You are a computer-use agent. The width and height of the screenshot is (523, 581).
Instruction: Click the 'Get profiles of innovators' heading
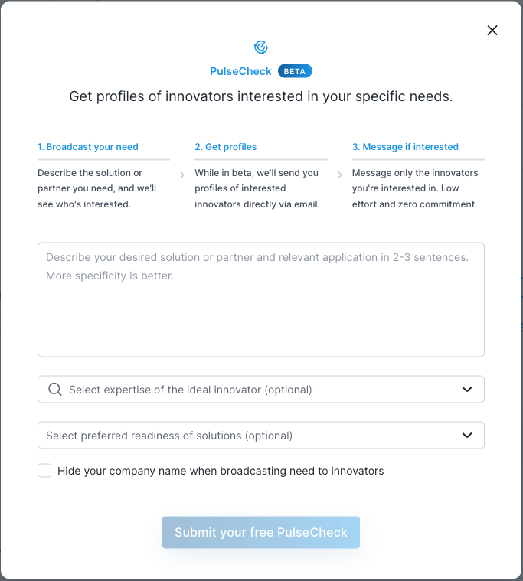(x=261, y=96)
